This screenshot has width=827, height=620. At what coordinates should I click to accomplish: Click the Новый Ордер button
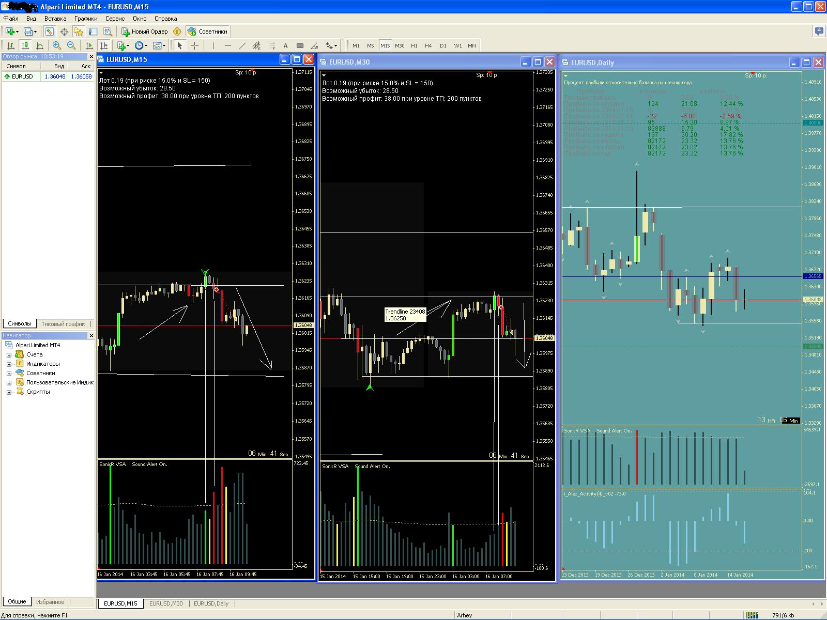[144, 32]
